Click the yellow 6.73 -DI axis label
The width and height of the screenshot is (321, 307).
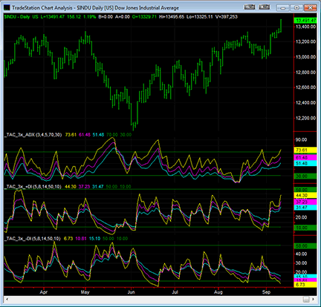click(305, 285)
